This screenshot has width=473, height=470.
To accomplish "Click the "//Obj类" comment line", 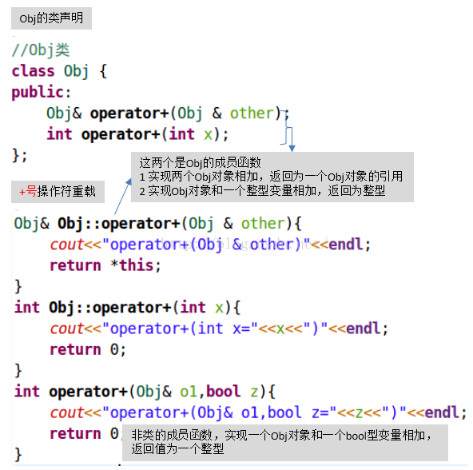I will tap(41, 50).
